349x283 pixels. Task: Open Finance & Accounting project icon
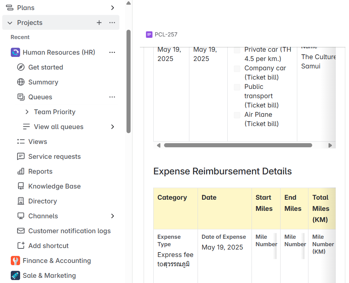point(15,261)
